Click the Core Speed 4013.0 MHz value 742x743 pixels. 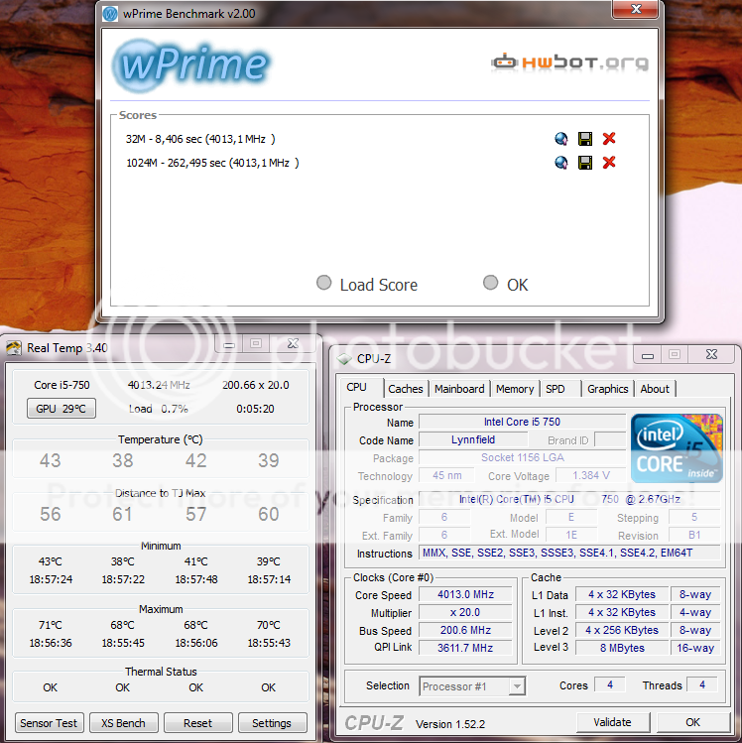coord(465,594)
